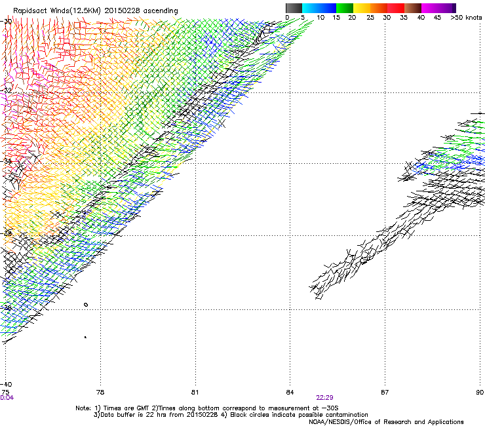Click the longitude label '81'
Viewport: 485px width, 426px height.
(195, 393)
